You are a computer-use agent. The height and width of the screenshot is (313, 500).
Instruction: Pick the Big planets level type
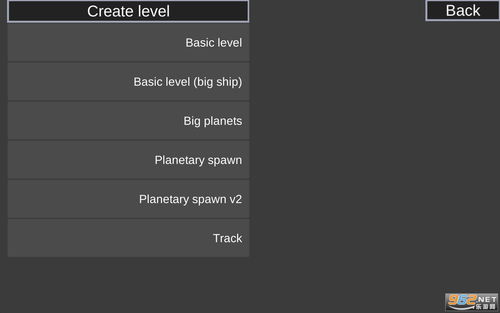tap(128, 121)
